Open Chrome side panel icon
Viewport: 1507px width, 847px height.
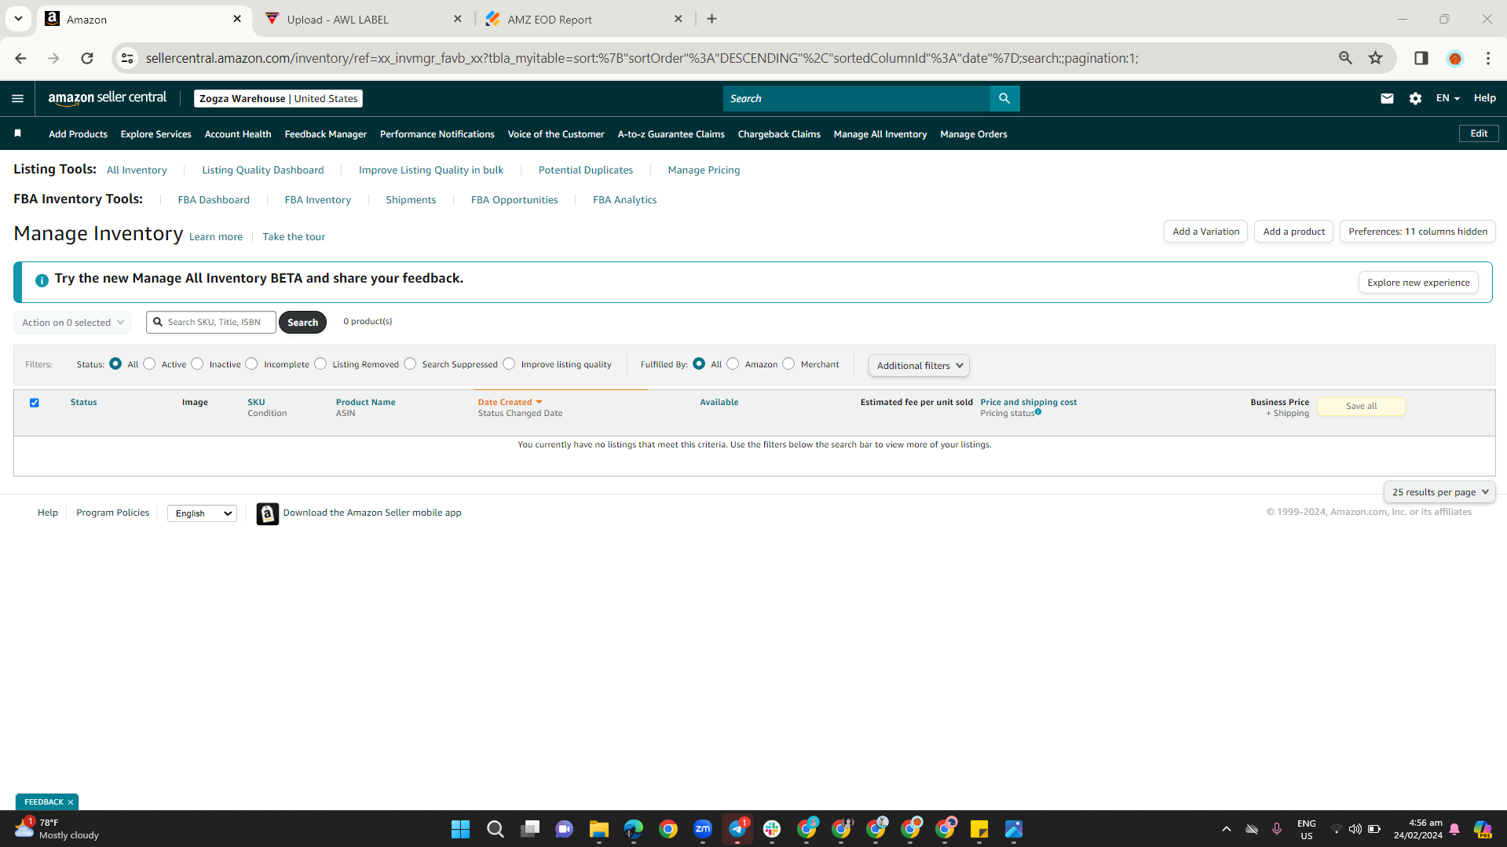[1421, 58]
